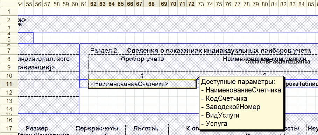Image resolution: width=318 pixels, height=135 pixels.
Task: Select column header 75
Action: tap(219, 4)
